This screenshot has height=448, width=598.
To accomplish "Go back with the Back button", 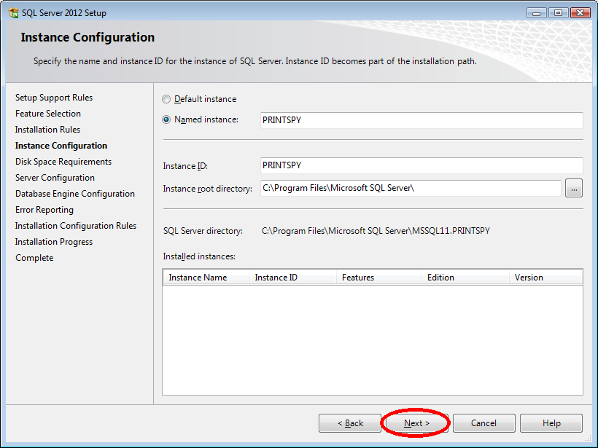I will (x=350, y=423).
